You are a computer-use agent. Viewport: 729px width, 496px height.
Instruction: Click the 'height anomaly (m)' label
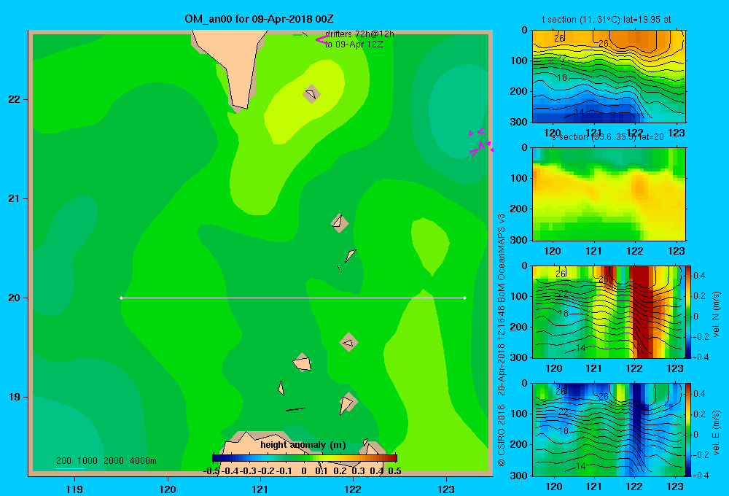[x=303, y=445]
